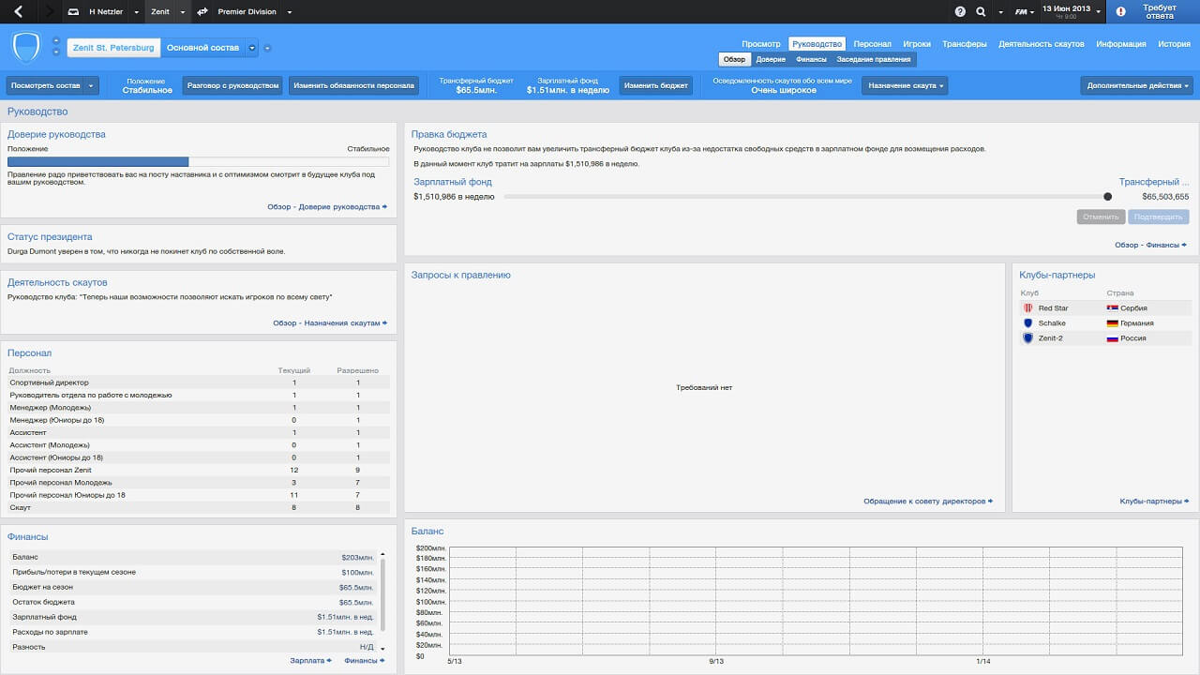Open the Назначение скаута dropdown
This screenshot has height=675, width=1200.
[x=904, y=85]
